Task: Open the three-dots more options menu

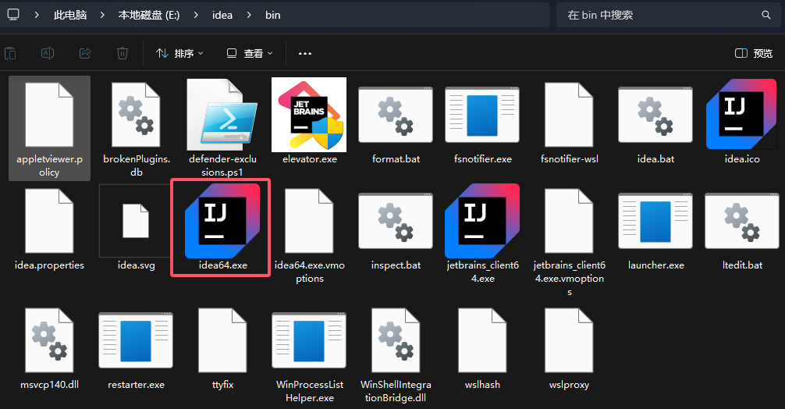Action: [x=305, y=53]
